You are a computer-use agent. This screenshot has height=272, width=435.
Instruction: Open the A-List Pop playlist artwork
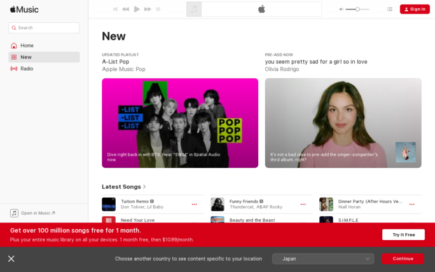click(180, 123)
